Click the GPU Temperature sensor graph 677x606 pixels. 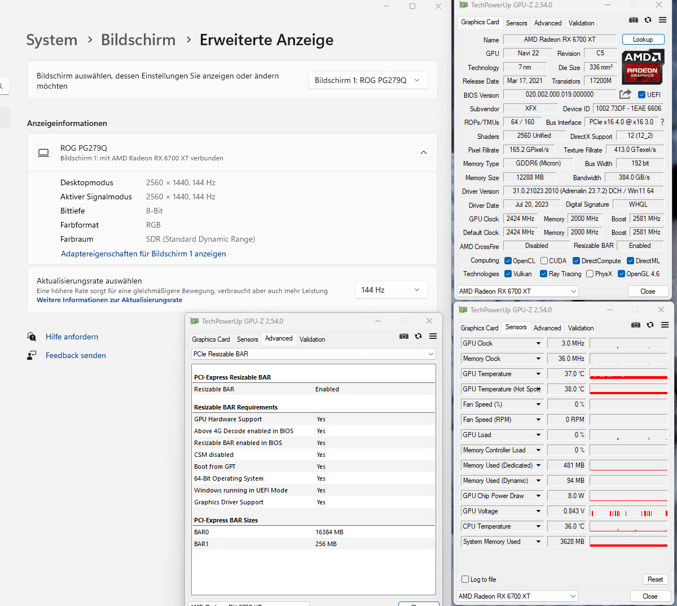628,374
